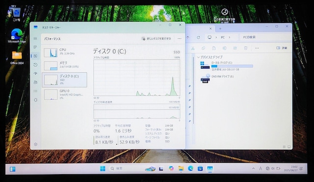Open Microsoft Edge taskbar icon
The image size is (314, 182).
pyautogui.click(x=190, y=169)
